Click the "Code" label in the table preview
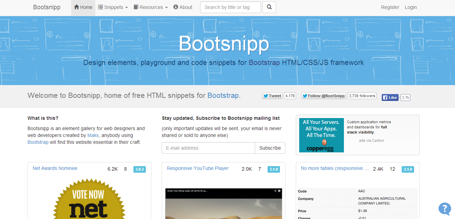The image size is (455, 219). pyautogui.click(x=302, y=191)
